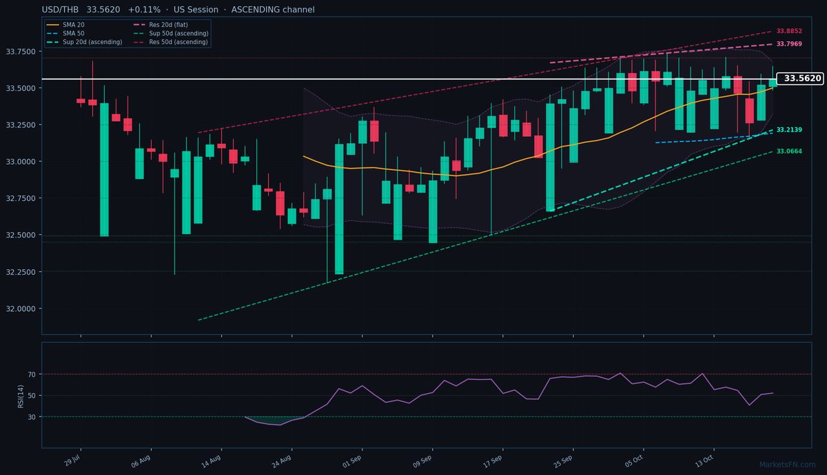Click the 33.0664 support price label

pyautogui.click(x=789, y=151)
